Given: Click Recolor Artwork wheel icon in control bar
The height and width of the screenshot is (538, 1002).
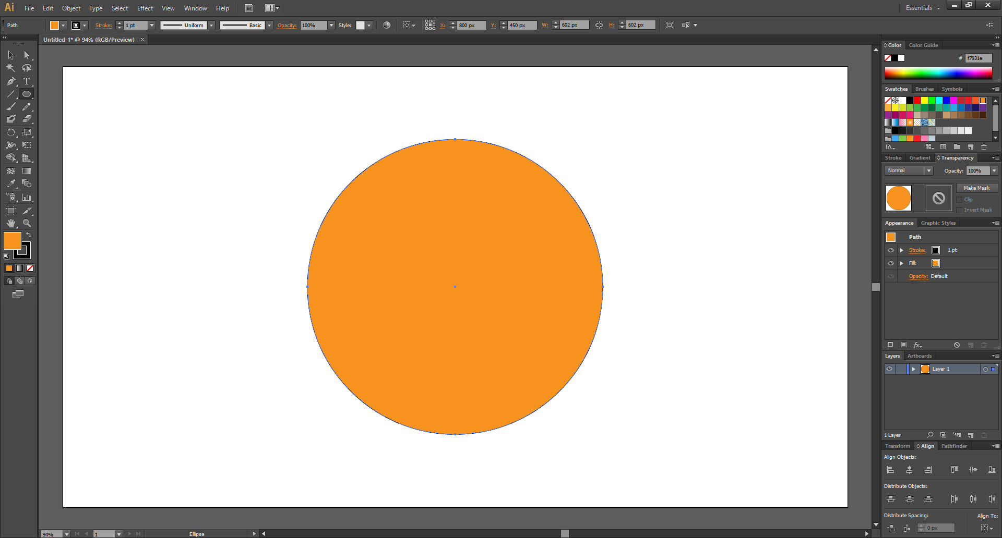Looking at the screenshot, I should tap(387, 25).
